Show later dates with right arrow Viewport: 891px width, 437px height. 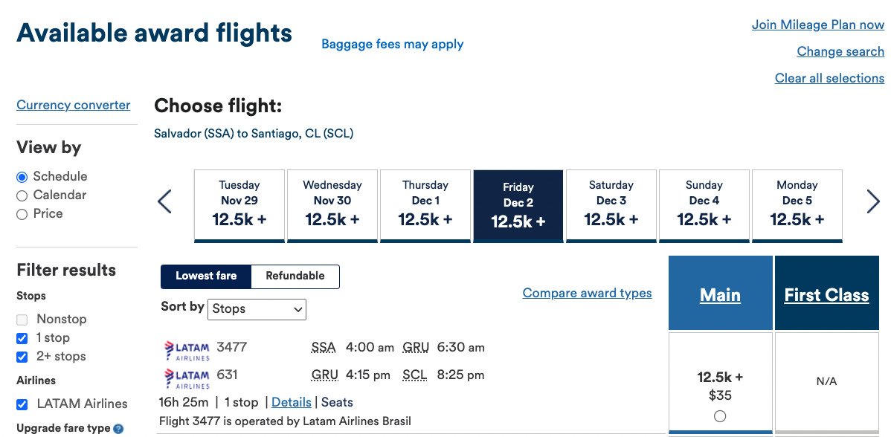[873, 201]
